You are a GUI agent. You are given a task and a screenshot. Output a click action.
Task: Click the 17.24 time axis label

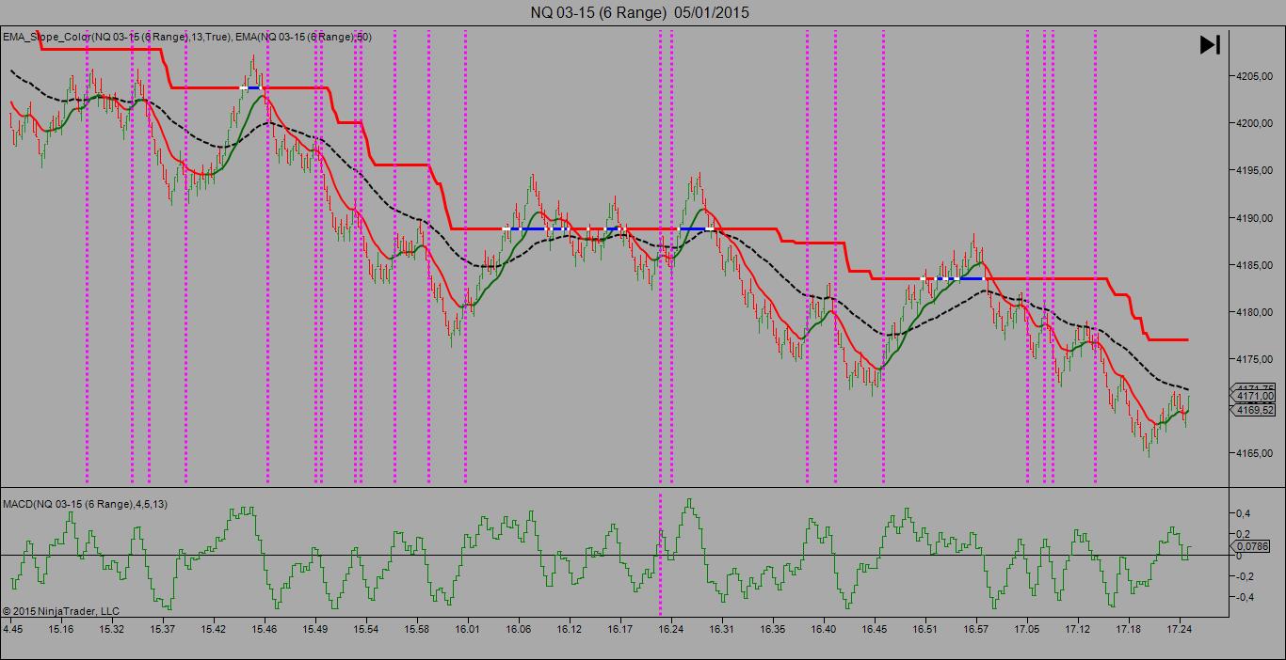[x=1179, y=629]
